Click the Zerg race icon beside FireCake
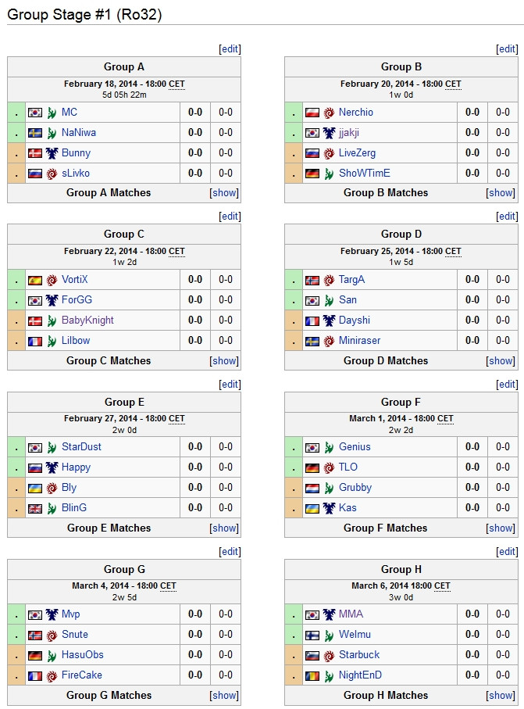The image size is (524, 709). (x=52, y=675)
